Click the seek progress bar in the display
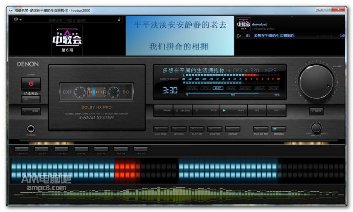The height and width of the screenshot is (212, 353). pos(233,93)
